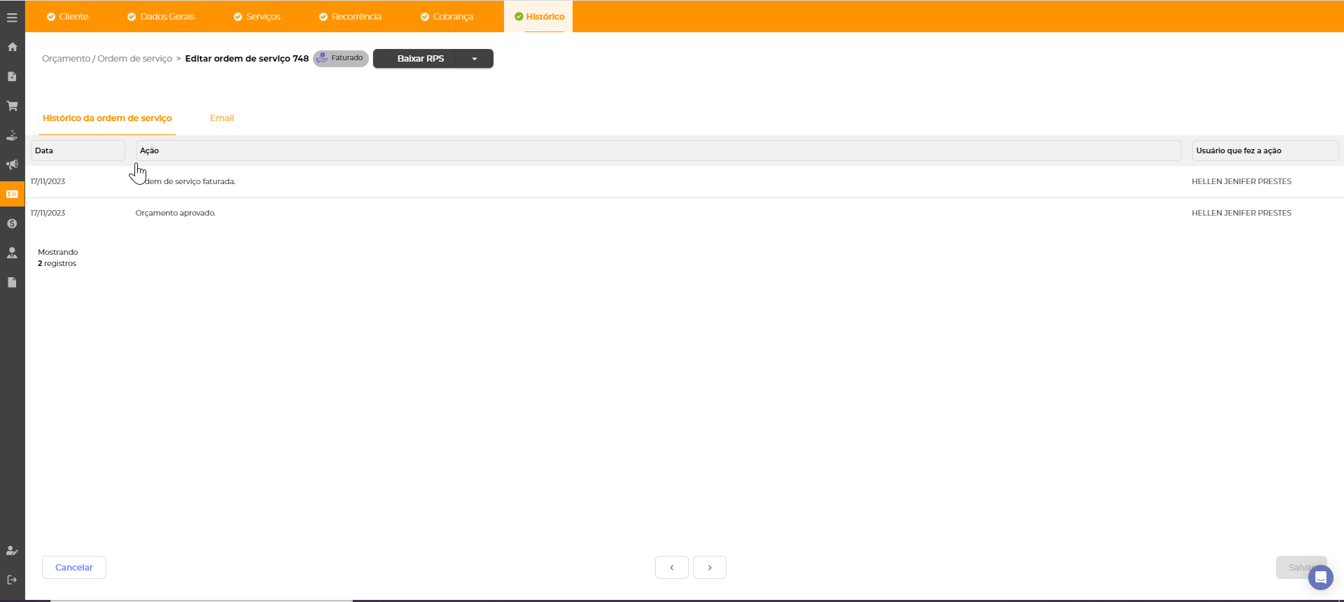Open the user edit profile icon

tap(12, 550)
